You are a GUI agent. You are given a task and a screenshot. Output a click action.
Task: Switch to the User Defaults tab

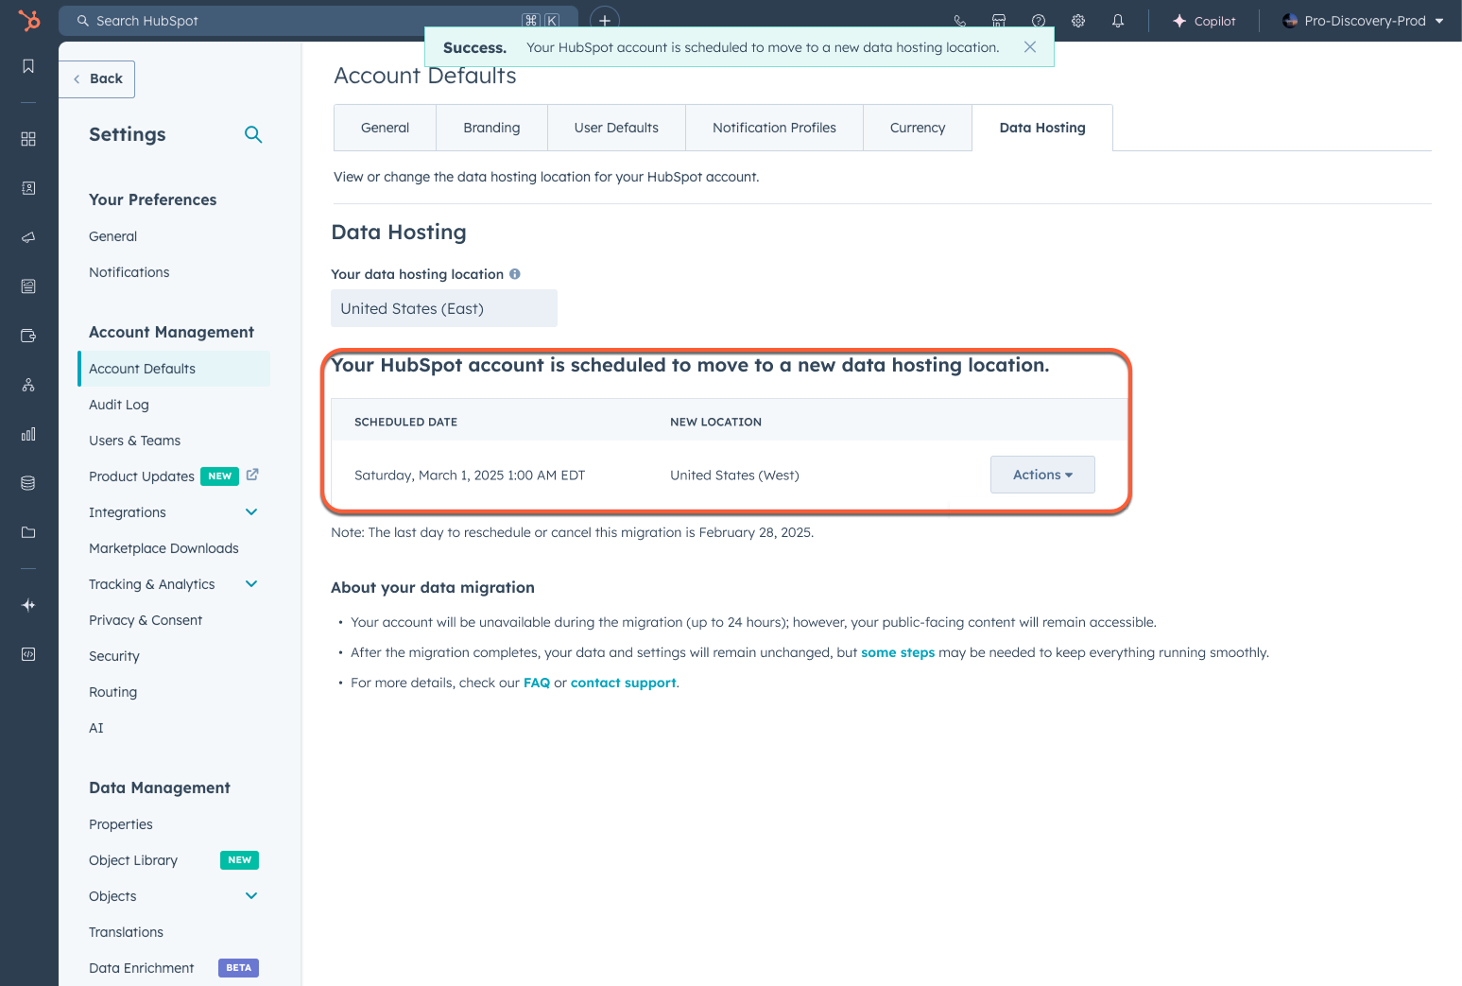(616, 128)
